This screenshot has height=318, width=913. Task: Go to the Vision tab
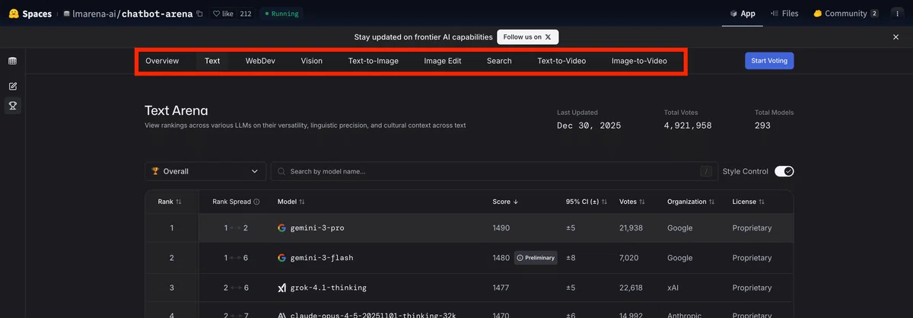(311, 61)
